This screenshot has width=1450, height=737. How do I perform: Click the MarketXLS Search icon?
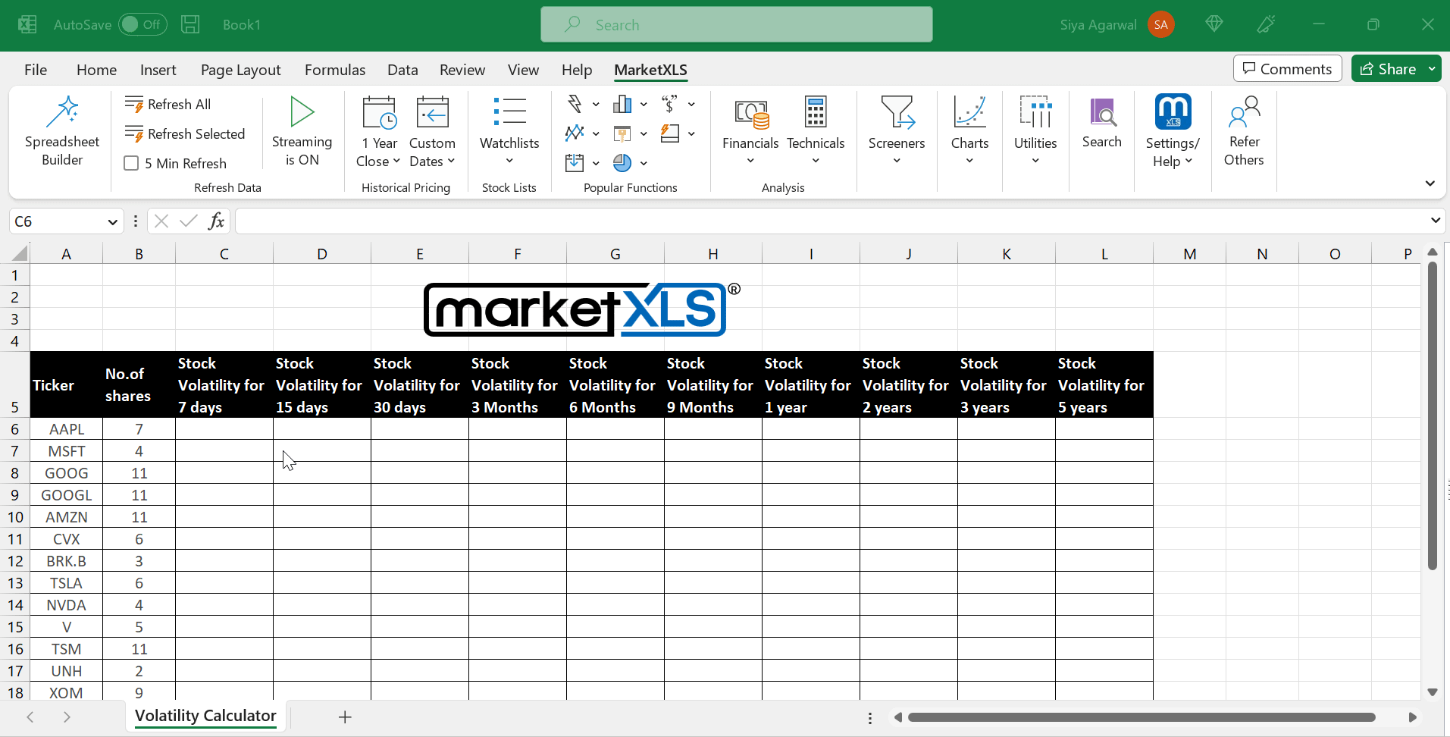(1101, 114)
